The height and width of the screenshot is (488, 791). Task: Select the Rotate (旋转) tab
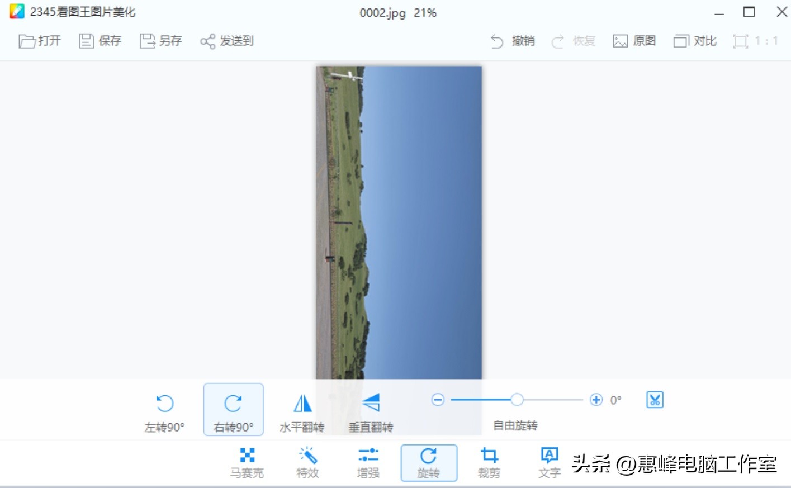tap(429, 462)
